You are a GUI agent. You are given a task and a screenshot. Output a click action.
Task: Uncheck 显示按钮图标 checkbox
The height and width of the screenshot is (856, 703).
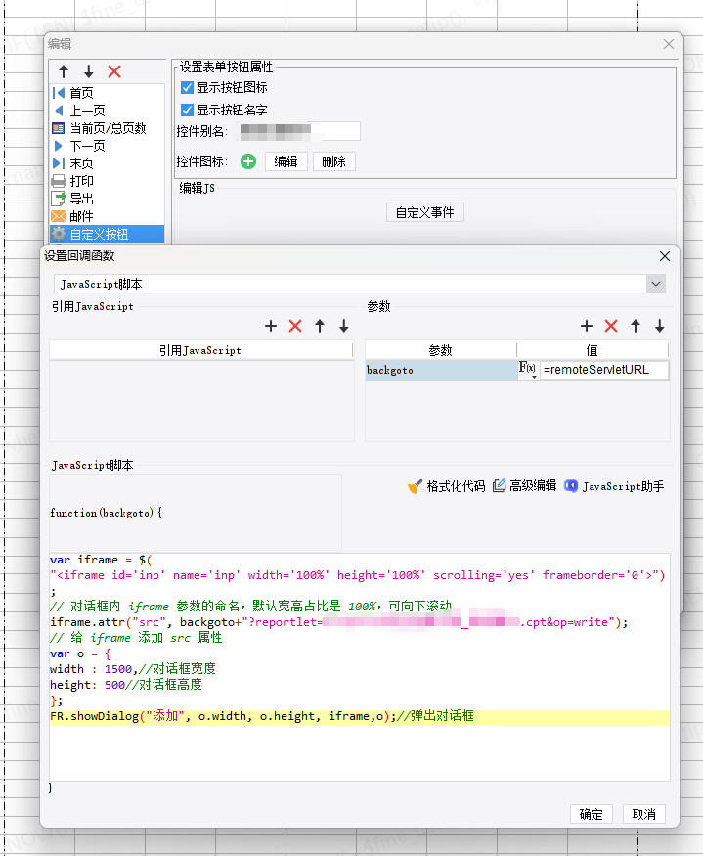(x=188, y=88)
